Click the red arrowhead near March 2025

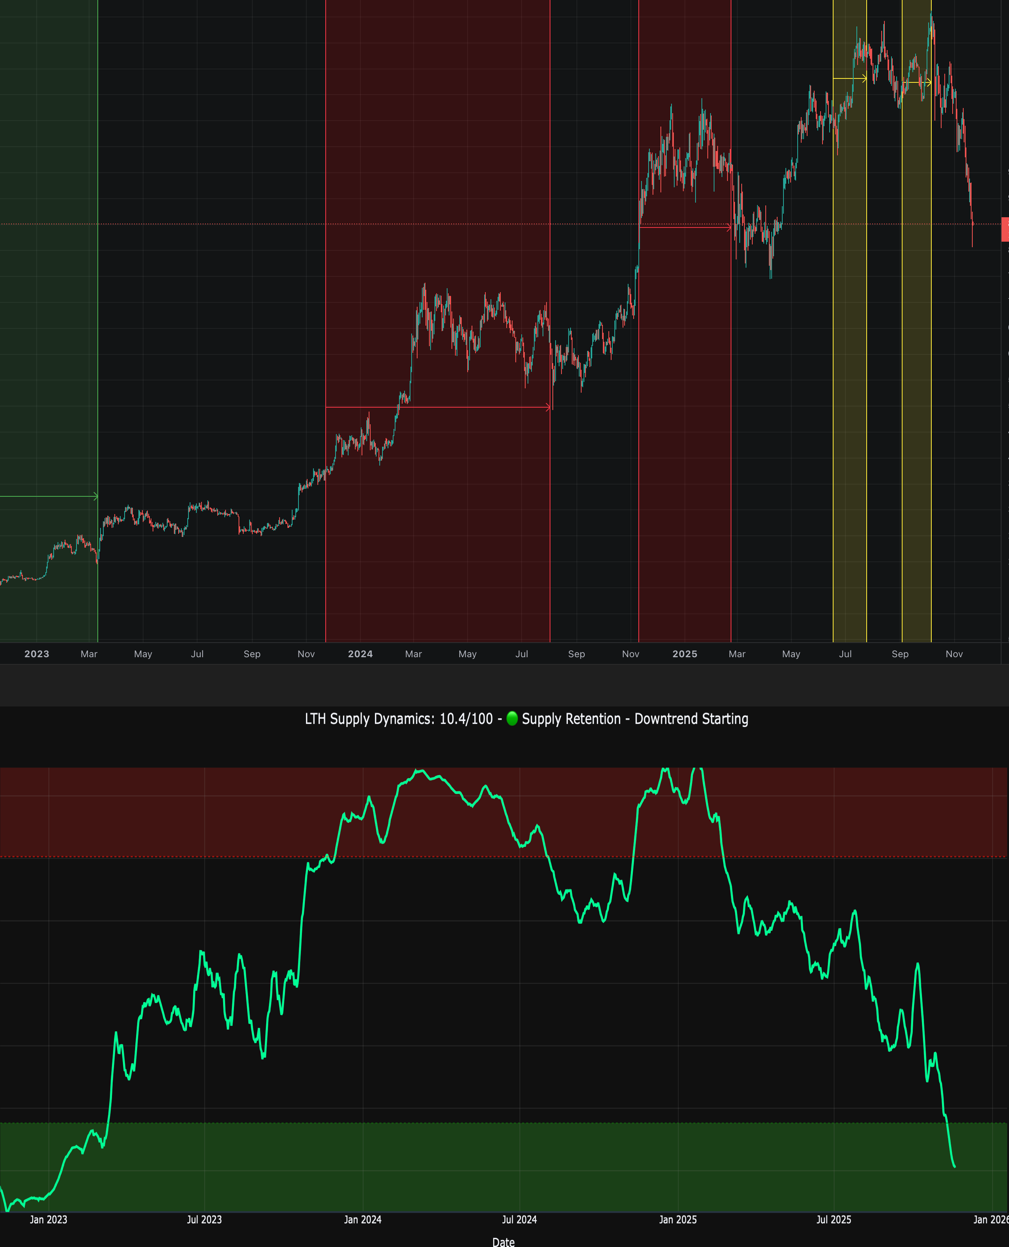[729, 227]
